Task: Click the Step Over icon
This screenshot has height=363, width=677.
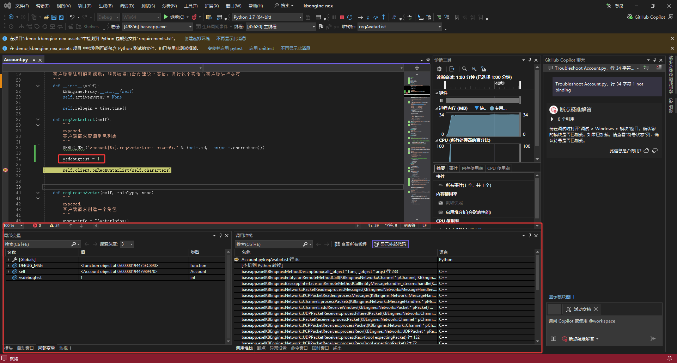Action: coord(376,17)
